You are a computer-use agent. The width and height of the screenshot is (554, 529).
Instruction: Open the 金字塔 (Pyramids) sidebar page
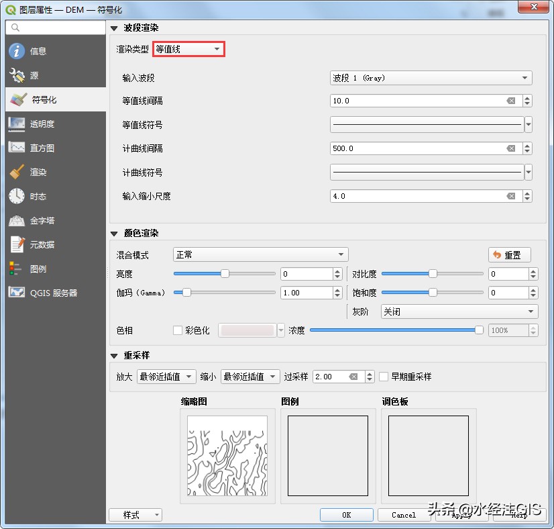tap(56, 221)
